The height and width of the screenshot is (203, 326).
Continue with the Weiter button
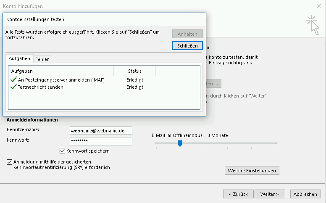270,194
